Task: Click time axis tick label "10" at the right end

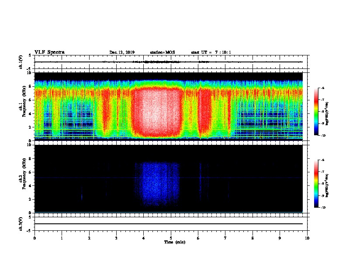Action: pos(307,238)
